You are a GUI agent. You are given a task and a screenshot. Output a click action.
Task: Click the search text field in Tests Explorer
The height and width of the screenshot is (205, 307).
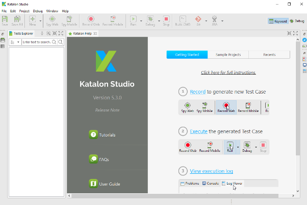(x=36, y=42)
